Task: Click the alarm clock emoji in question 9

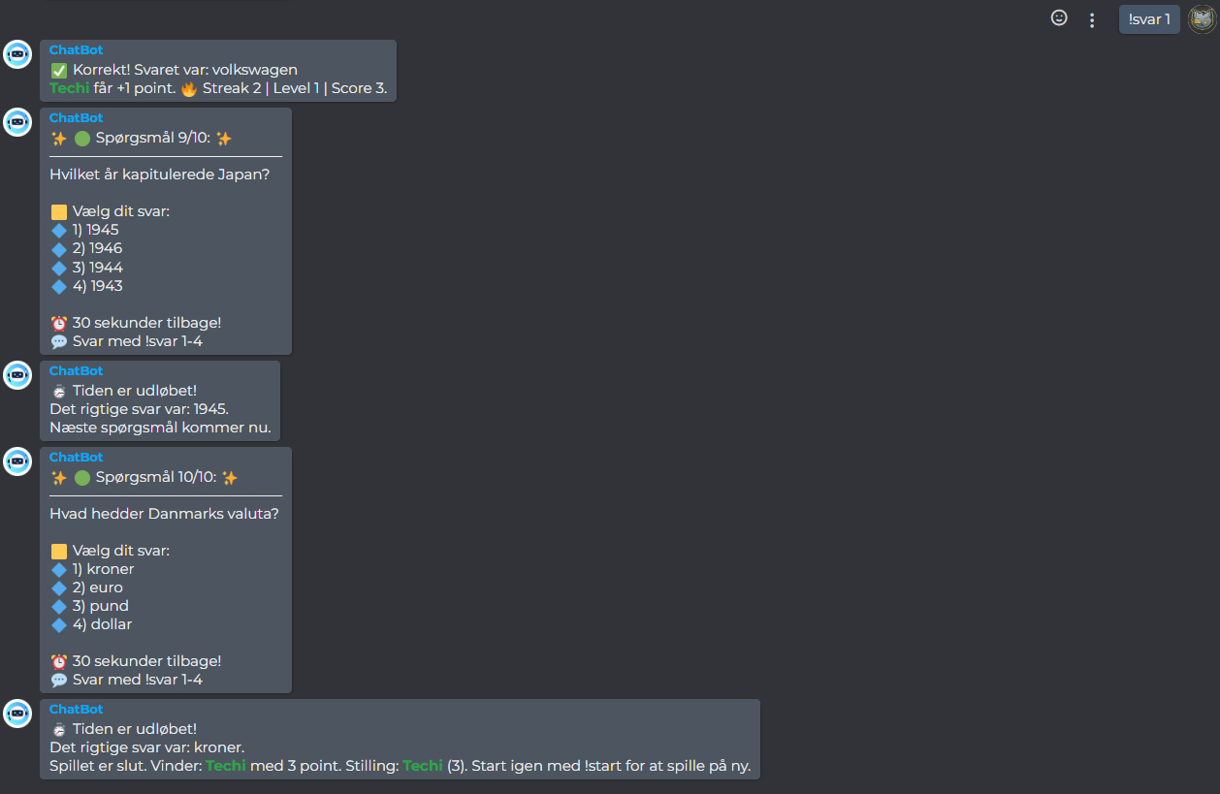Action: click(59, 323)
